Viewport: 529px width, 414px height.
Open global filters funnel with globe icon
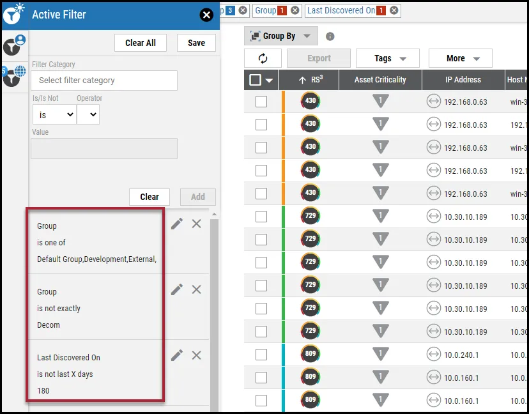click(x=14, y=75)
